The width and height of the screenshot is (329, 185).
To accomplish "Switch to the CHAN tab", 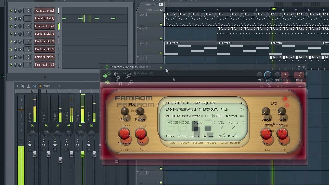I will coord(156,10).
